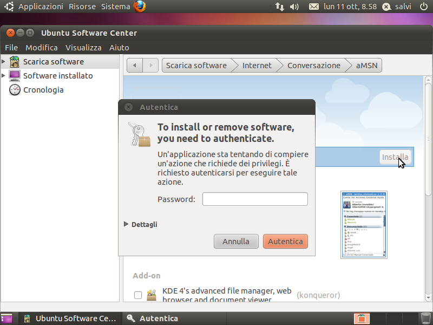Expand the Software installato tree node

point(3,75)
